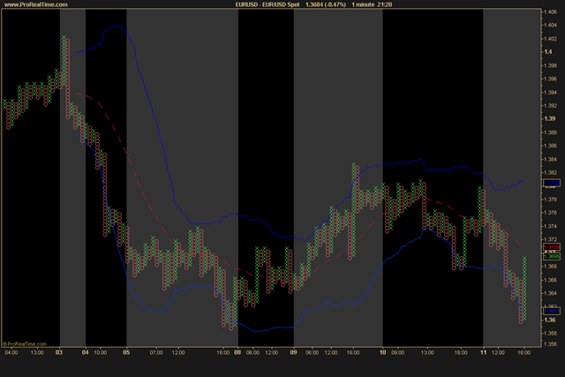The image size is (565, 377).
Task: Click the 1.402 price axis label
Action: point(550,39)
